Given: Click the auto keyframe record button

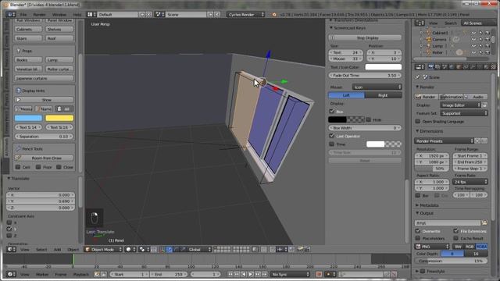Looking at the screenshot, I should coord(318,274).
